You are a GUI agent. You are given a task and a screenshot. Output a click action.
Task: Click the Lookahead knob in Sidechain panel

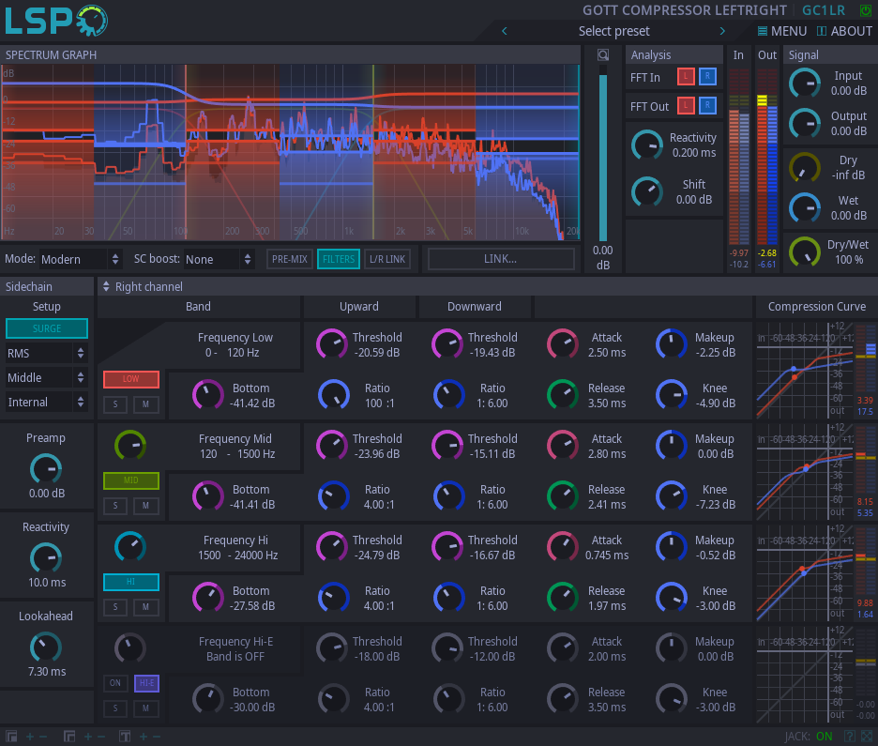pyautogui.click(x=46, y=646)
